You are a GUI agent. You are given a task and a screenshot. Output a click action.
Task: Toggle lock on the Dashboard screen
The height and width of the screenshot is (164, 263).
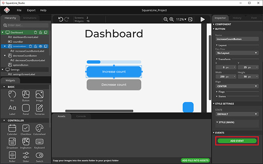point(40,32)
